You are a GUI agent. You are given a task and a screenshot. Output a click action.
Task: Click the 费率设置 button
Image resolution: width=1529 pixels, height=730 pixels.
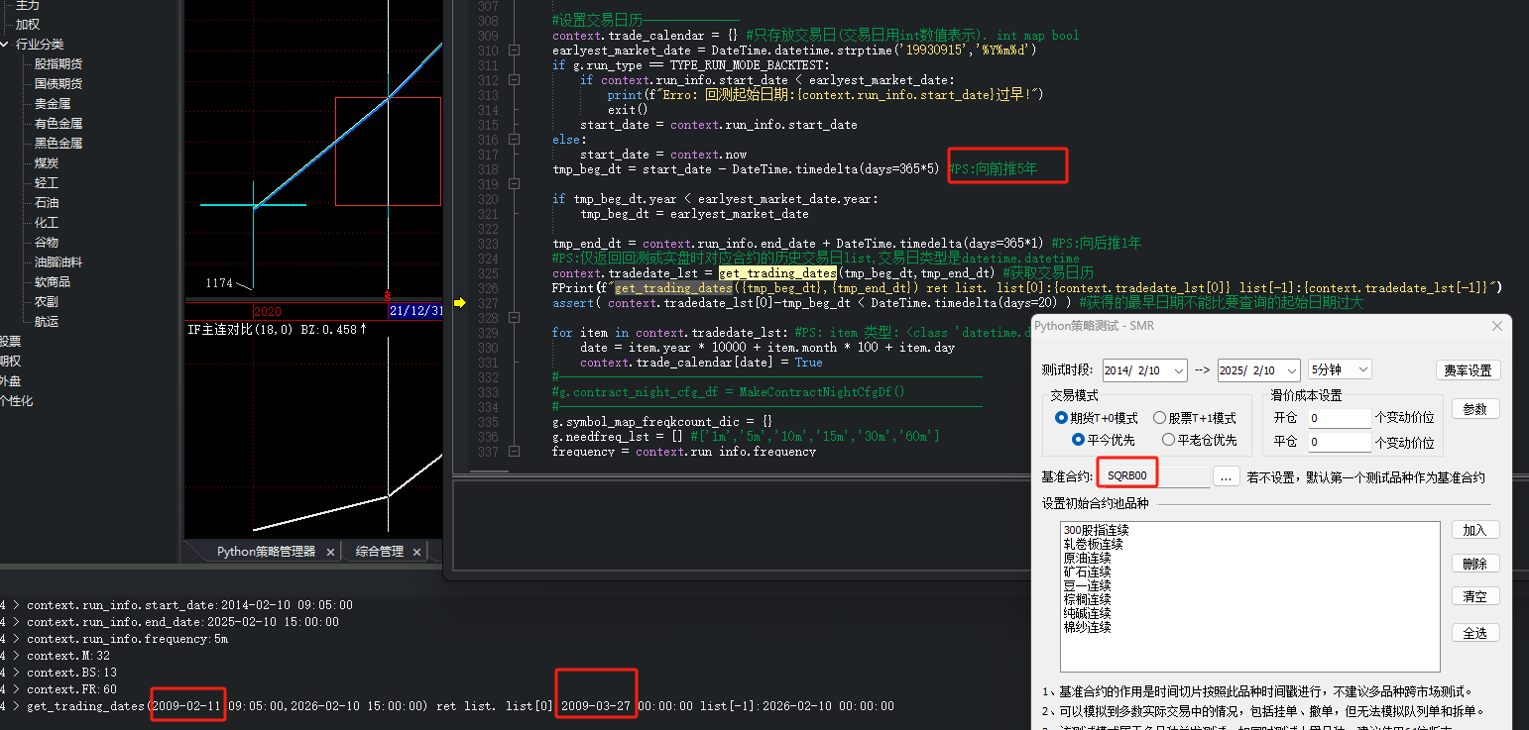(1468, 370)
